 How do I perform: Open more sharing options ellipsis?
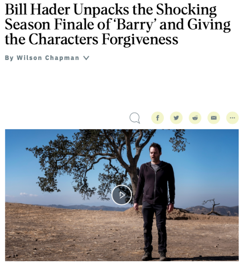232,118
